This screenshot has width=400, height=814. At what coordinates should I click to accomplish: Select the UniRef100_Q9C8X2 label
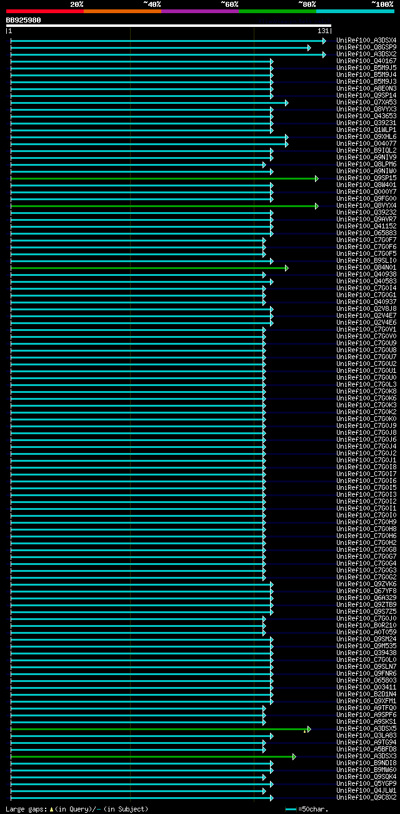tap(366, 798)
